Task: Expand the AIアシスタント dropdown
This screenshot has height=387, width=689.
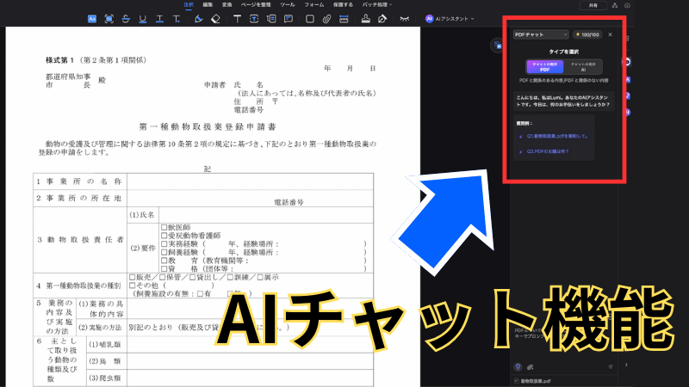Action: tap(472, 18)
